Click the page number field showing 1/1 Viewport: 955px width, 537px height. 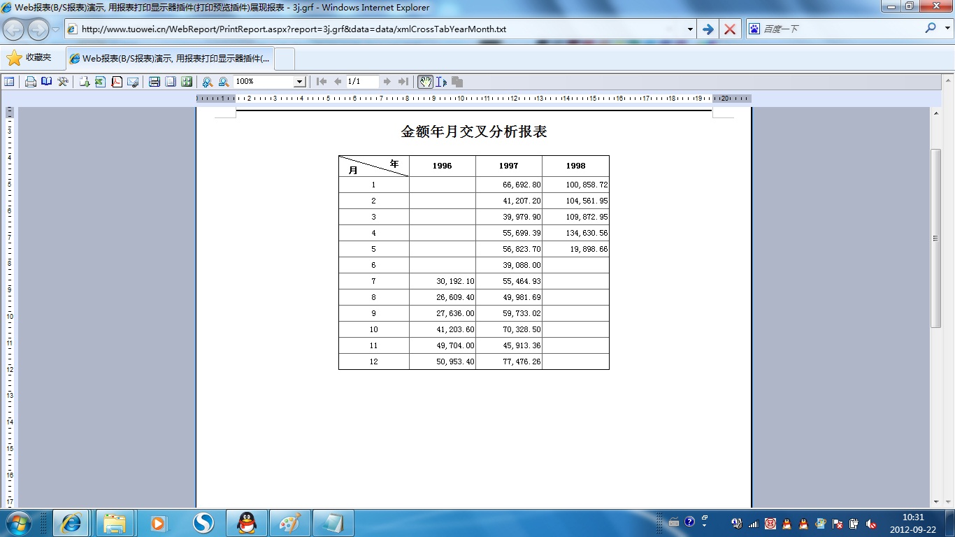[x=362, y=82]
